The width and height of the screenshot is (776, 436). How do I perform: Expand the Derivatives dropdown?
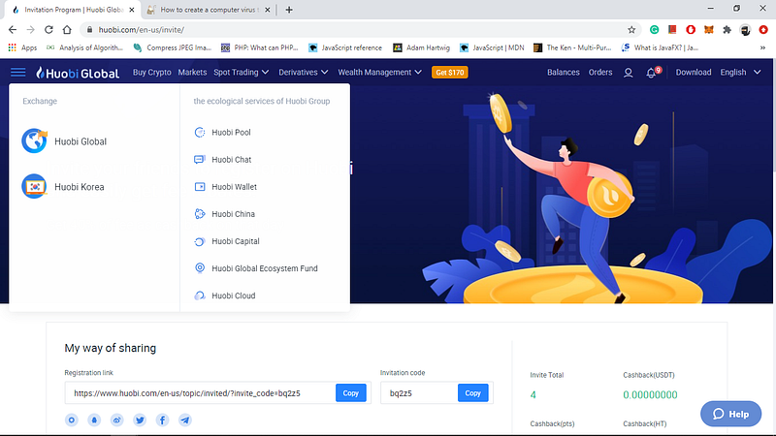click(x=304, y=72)
